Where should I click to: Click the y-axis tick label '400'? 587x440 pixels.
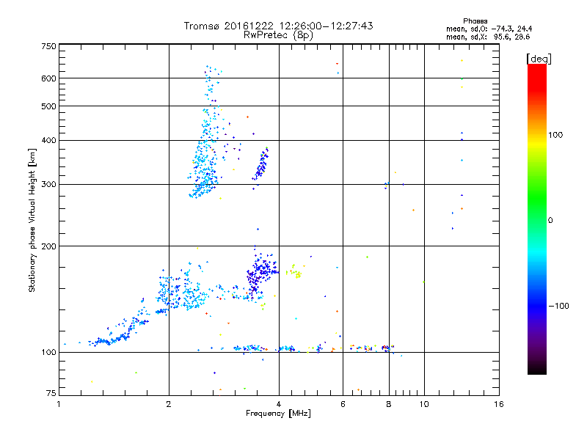click(48, 141)
